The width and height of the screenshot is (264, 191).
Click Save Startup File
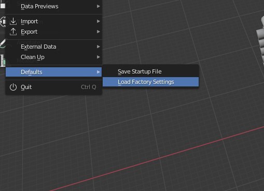coord(151,71)
